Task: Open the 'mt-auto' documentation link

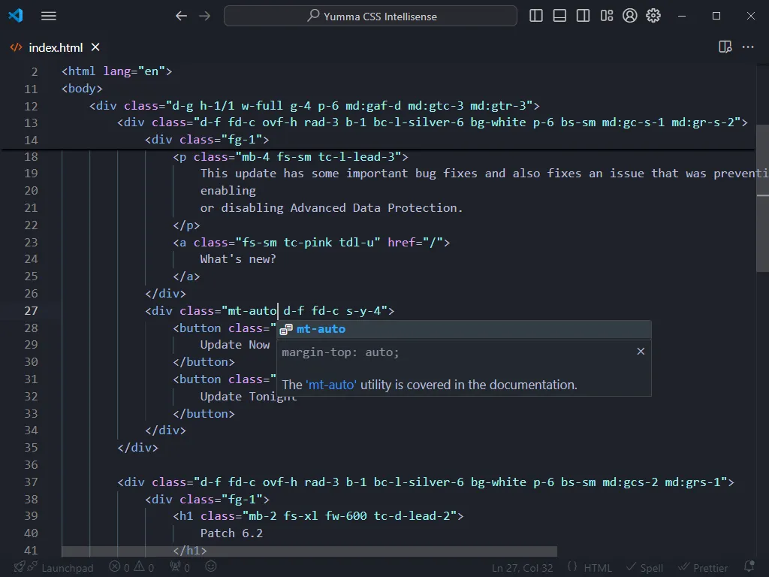Action: pyautogui.click(x=331, y=385)
